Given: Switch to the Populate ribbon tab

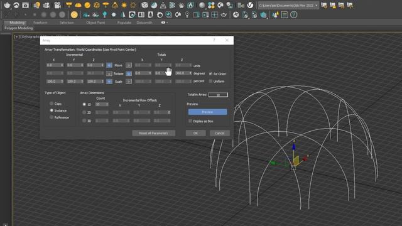Looking at the screenshot, I should click(x=124, y=23).
